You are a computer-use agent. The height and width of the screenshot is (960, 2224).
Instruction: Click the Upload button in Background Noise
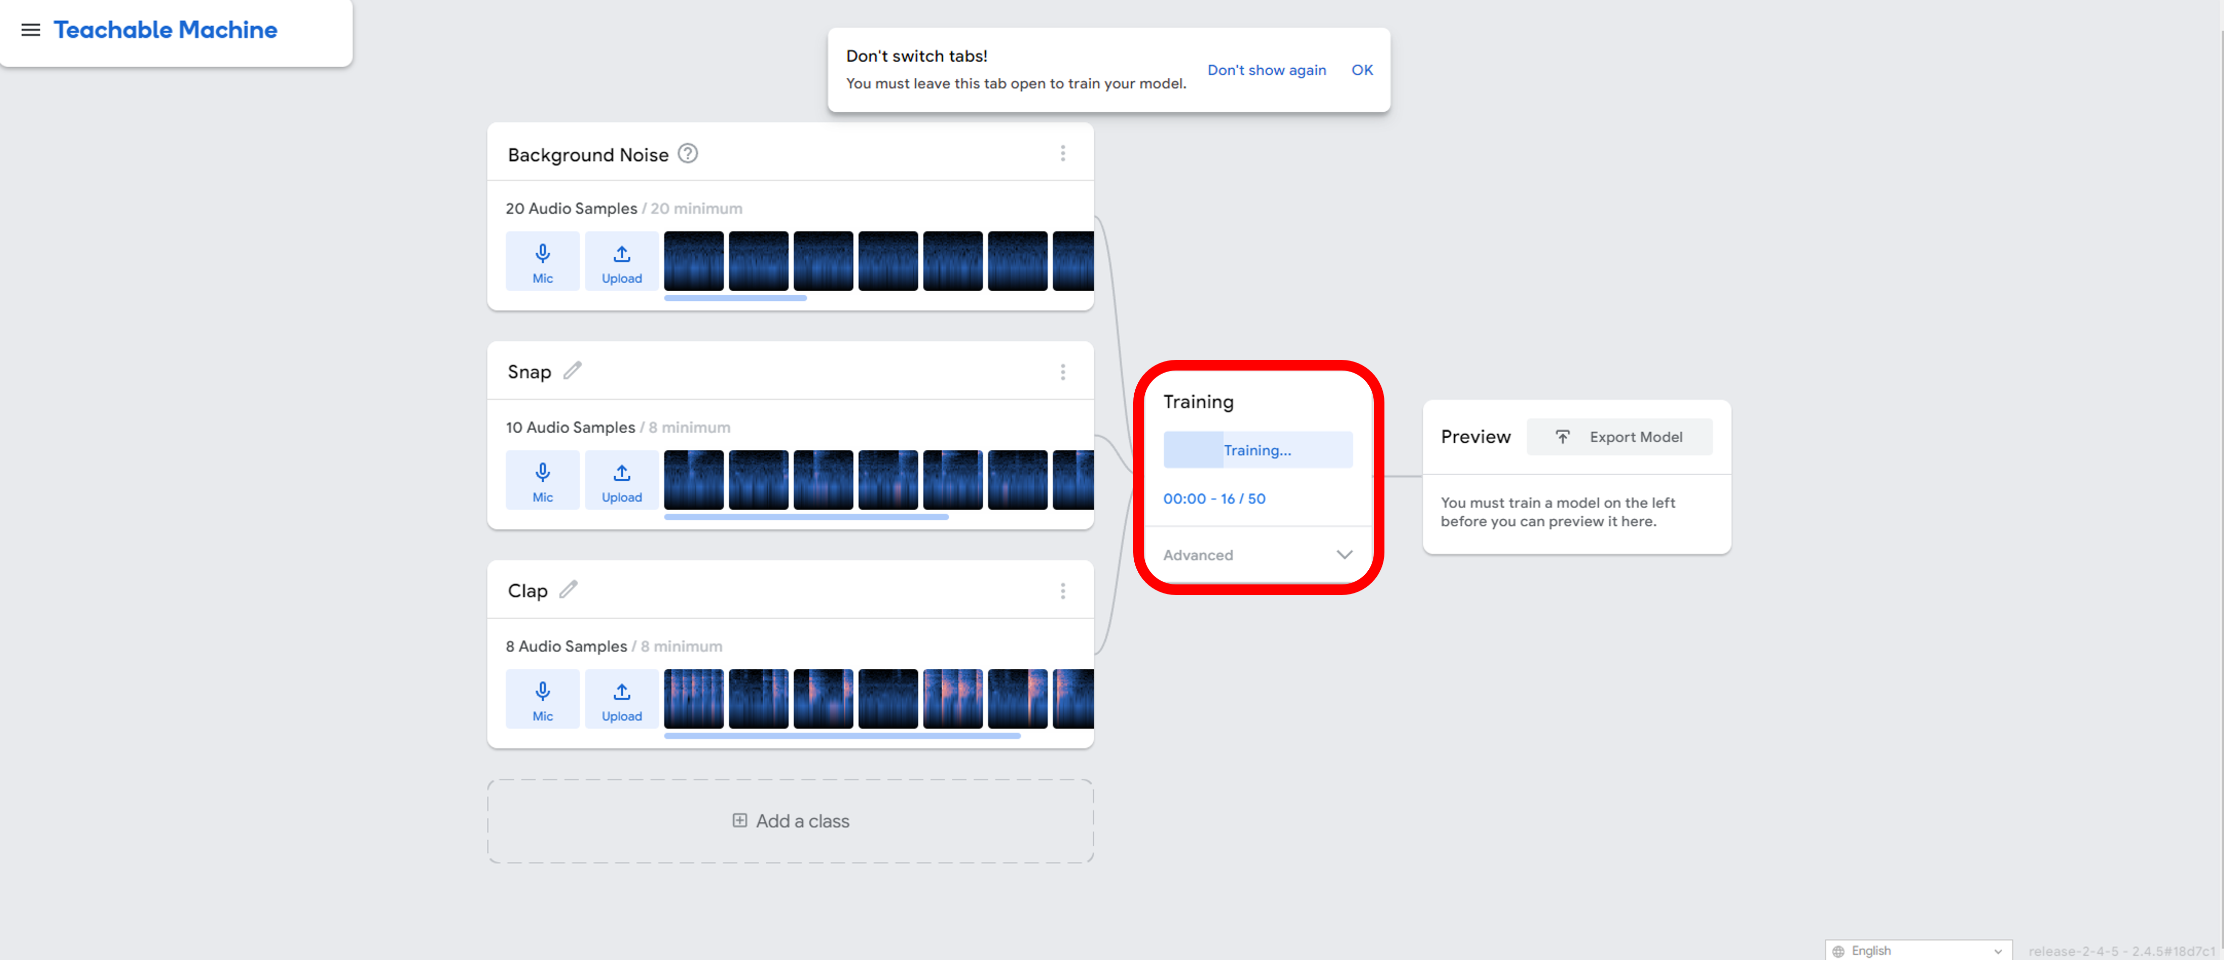coord(621,261)
